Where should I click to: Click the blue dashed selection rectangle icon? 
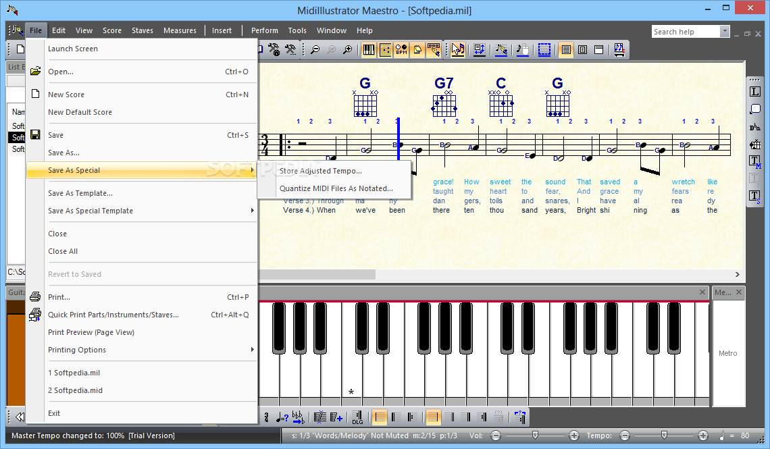pyautogui.click(x=544, y=49)
